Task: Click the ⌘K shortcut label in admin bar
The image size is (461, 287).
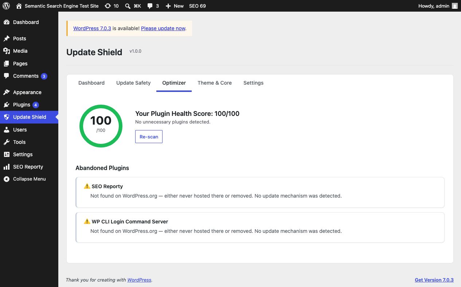Action: pyautogui.click(x=137, y=6)
